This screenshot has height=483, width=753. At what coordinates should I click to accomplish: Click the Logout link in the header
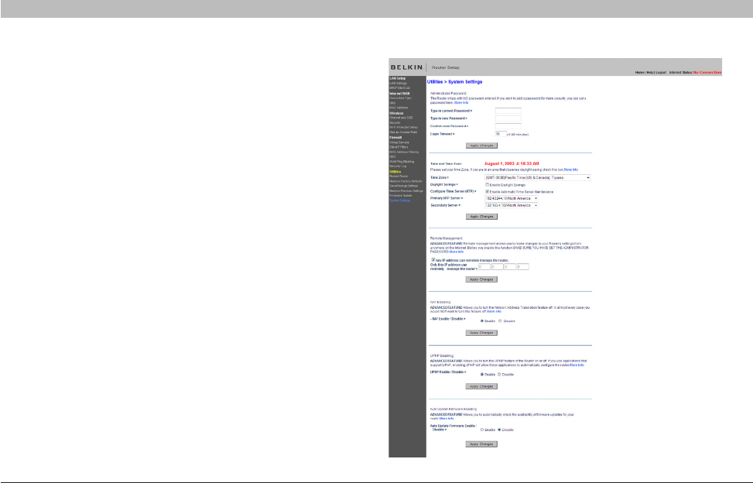[659, 72]
